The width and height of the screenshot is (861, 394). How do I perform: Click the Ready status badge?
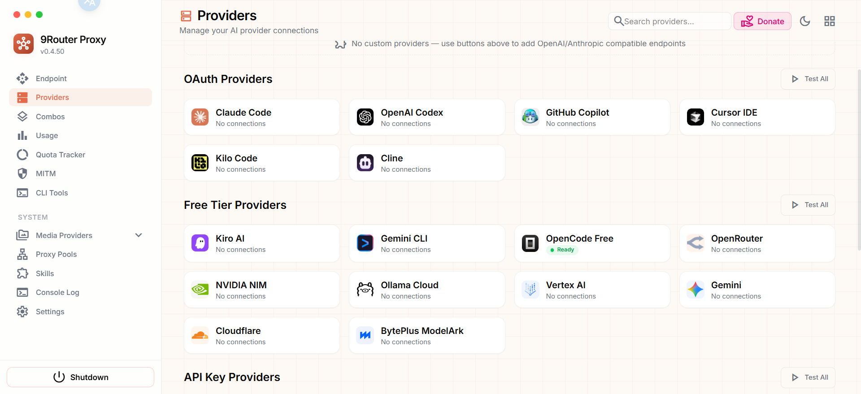pos(562,250)
